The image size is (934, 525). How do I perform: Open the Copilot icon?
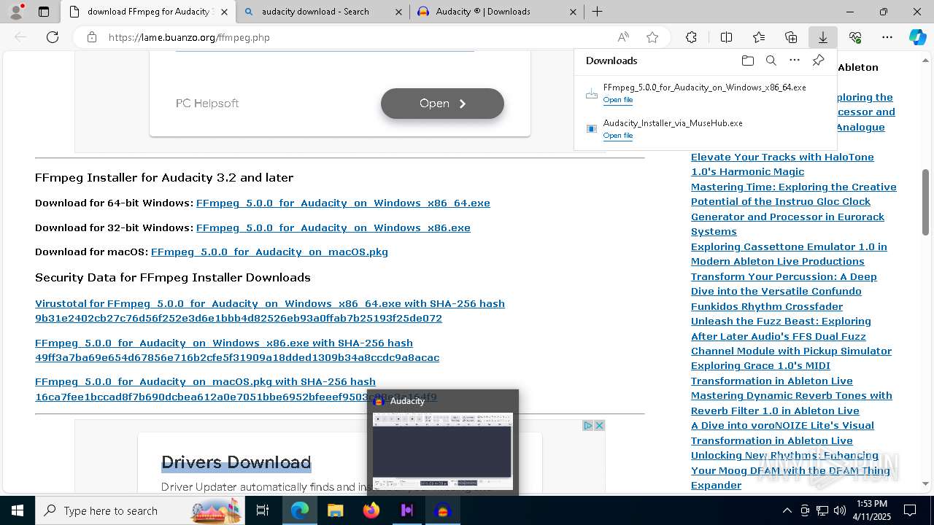[917, 37]
